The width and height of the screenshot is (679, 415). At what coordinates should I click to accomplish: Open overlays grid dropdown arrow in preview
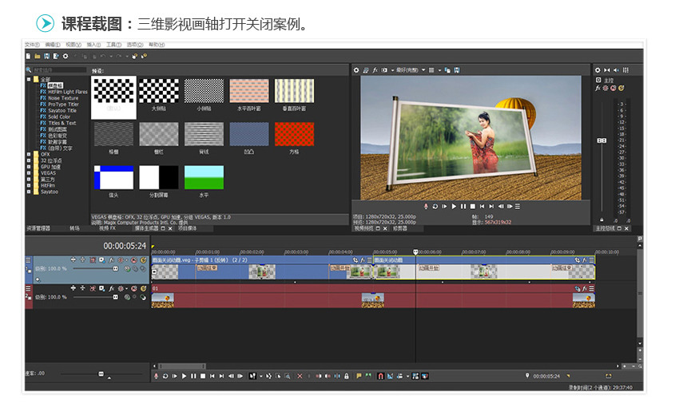click(439, 70)
